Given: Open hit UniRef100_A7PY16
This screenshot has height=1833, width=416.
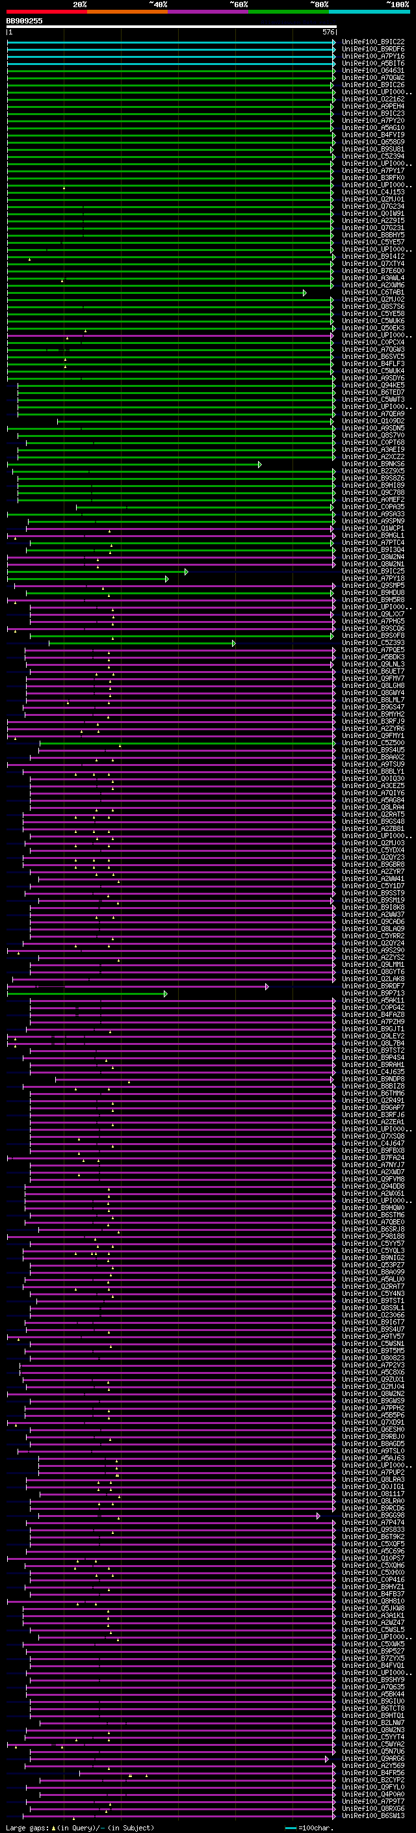Looking at the screenshot, I should click(372, 56).
